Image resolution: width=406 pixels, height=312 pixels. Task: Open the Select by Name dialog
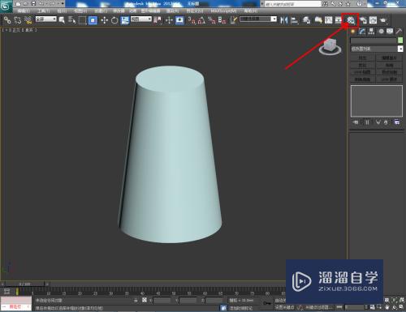pyautogui.click(x=71, y=20)
